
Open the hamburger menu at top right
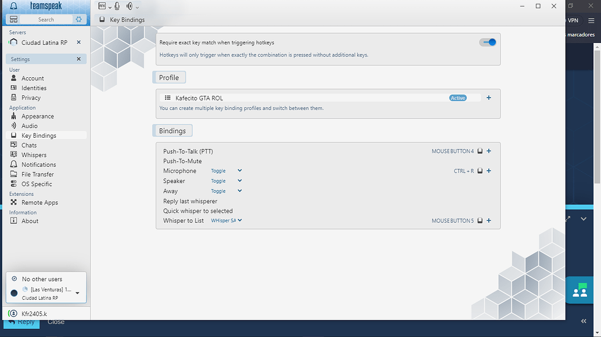tap(591, 20)
